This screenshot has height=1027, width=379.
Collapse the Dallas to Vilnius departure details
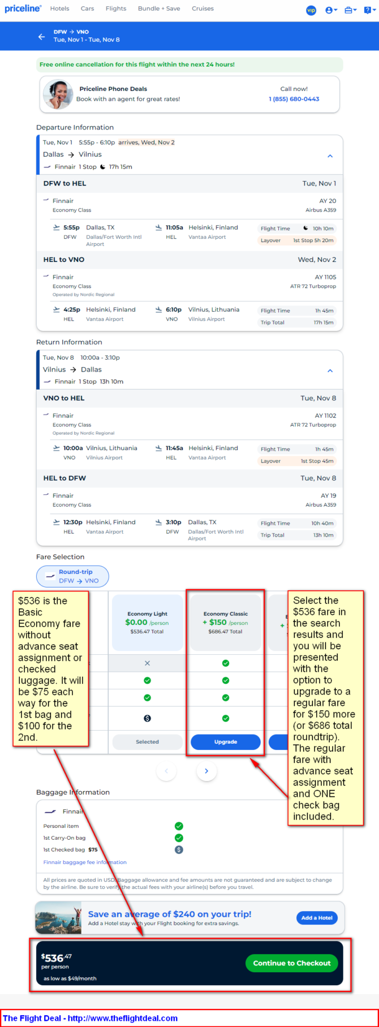click(330, 156)
